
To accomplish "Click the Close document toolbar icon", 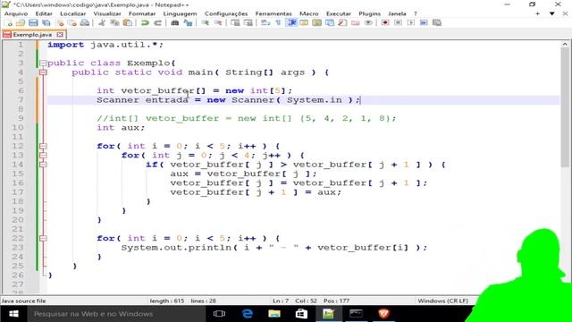I will 60,23.
